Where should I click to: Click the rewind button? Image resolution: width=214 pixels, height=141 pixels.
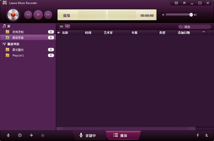[28, 15]
